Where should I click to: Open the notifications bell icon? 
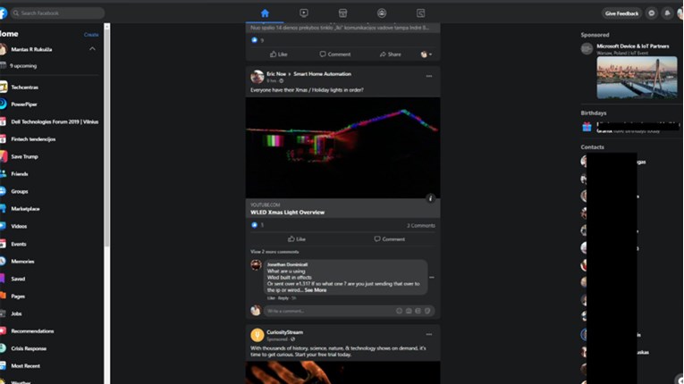pyautogui.click(x=667, y=13)
